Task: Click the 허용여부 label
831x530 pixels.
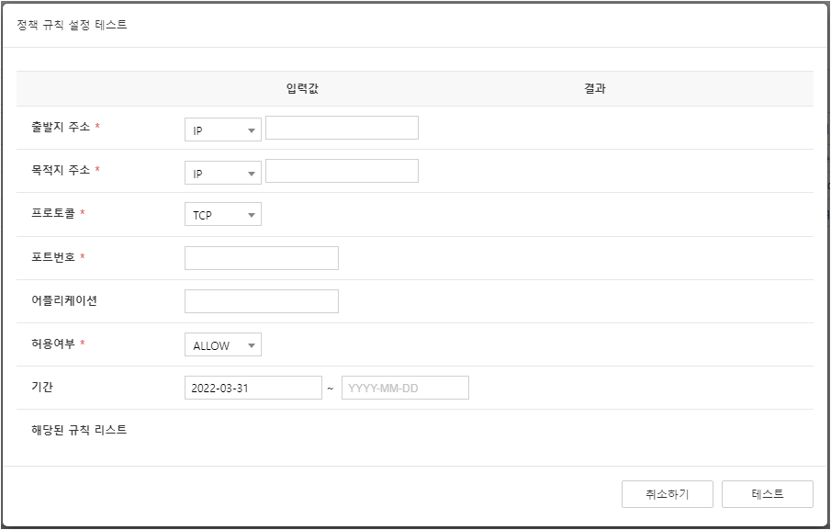Action: (53, 344)
